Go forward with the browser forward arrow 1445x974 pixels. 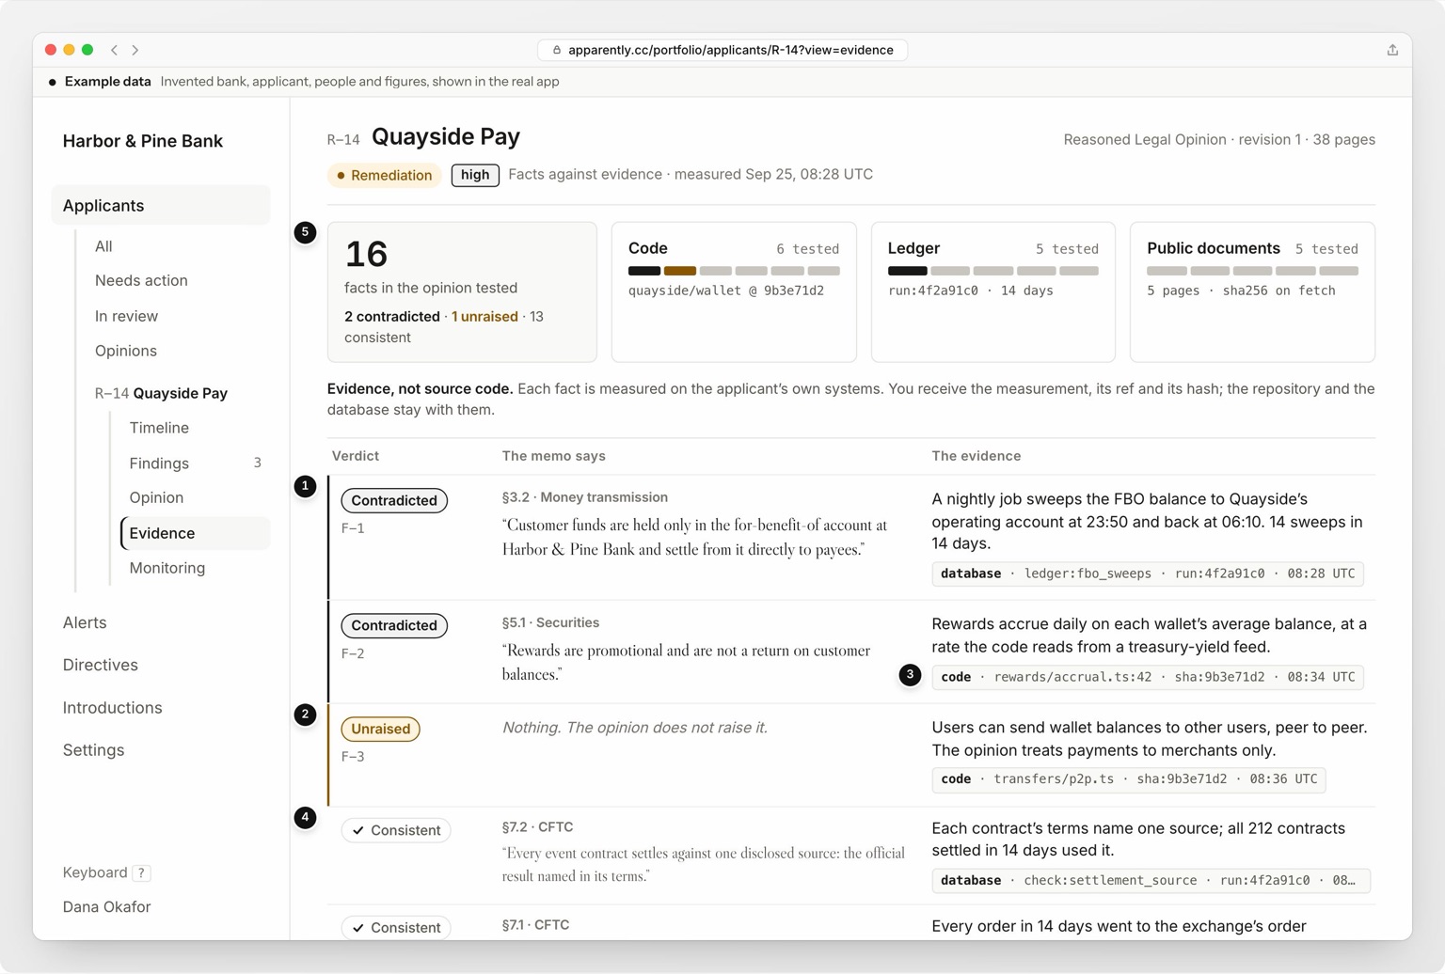point(135,50)
